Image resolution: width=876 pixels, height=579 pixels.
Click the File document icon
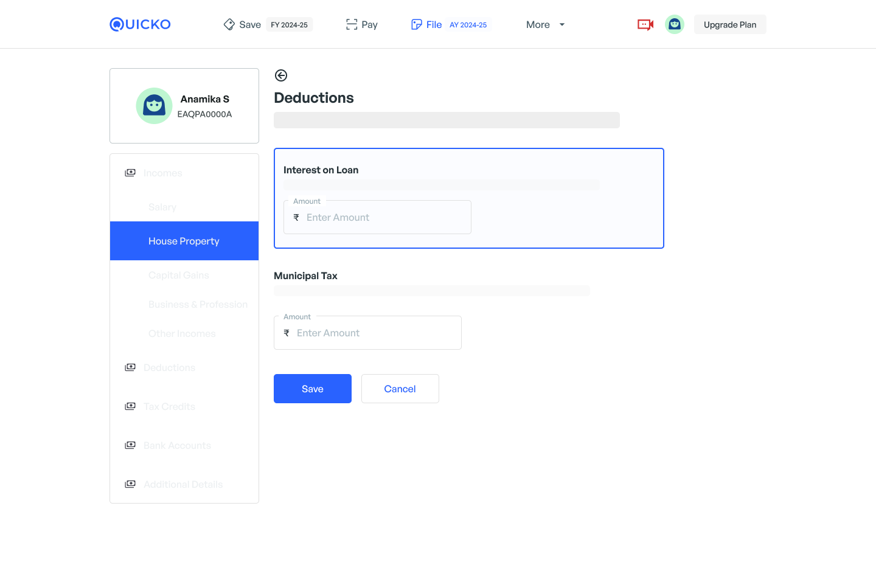point(417,24)
